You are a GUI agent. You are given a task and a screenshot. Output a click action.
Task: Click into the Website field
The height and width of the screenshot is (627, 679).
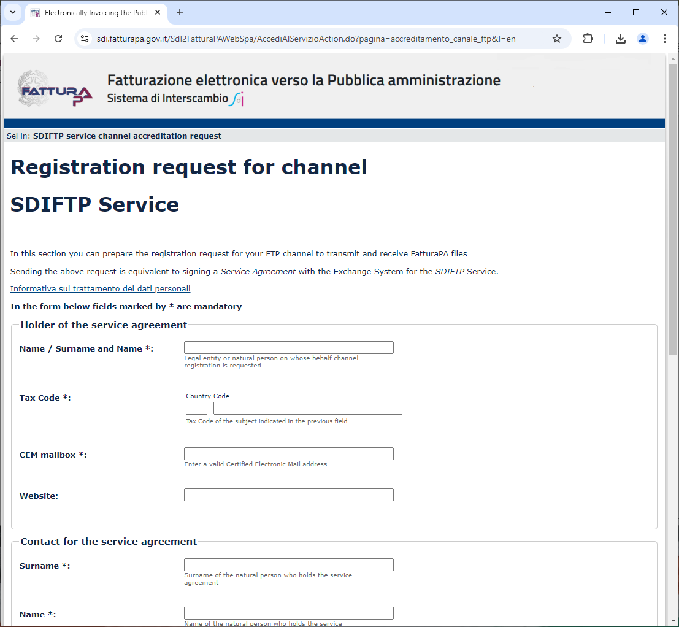pos(288,495)
